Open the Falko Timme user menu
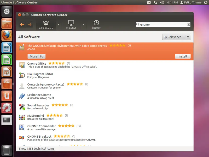209x157 pixels. tap(191, 2)
